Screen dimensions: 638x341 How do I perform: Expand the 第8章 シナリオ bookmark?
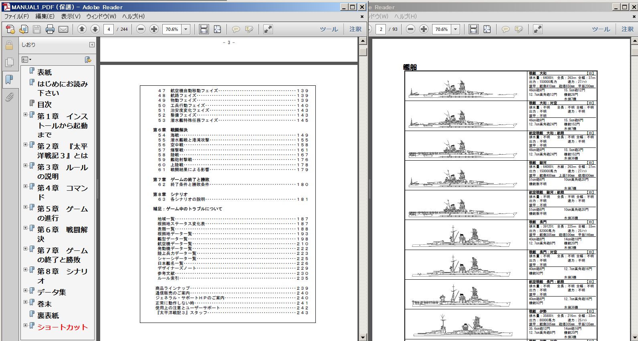coord(26,270)
